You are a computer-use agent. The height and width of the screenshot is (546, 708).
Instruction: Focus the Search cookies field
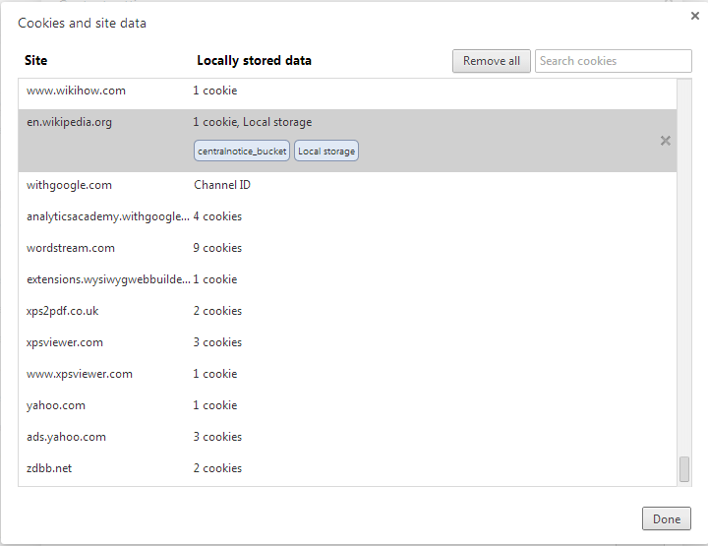click(x=614, y=61)
